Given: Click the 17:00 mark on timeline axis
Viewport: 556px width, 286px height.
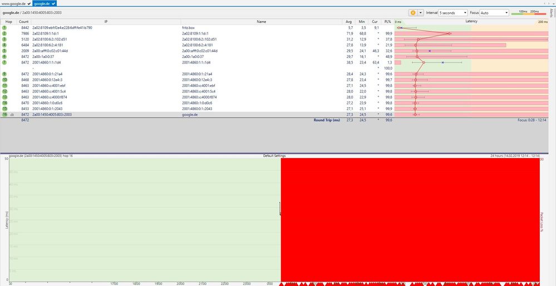Looking at the screenshot, I should (114, 284).
